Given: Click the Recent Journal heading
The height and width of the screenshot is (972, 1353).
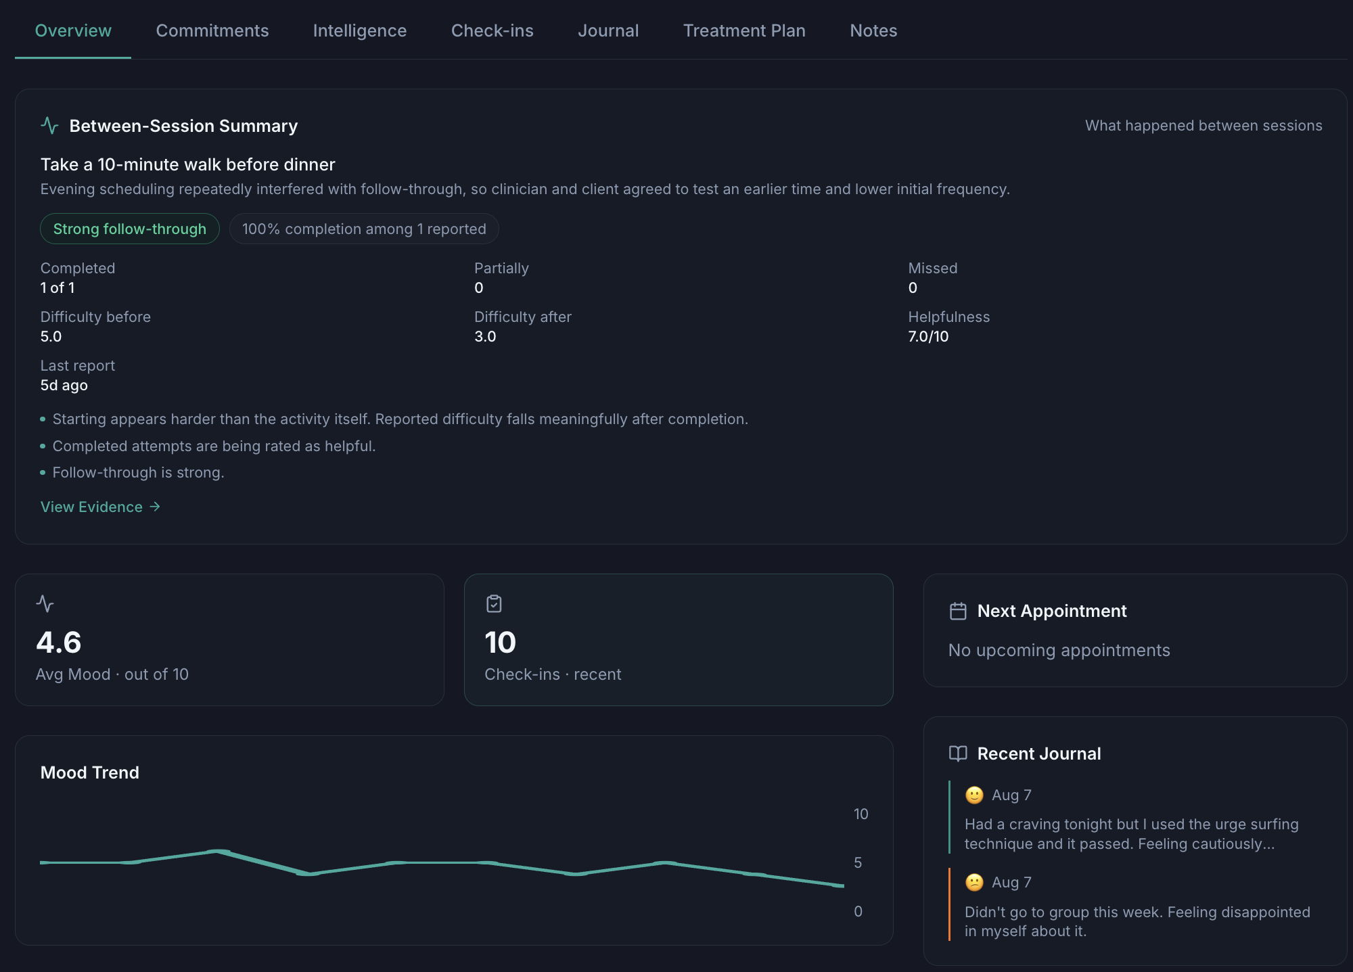Looking at the screenshot, I should pos(1039,754).
